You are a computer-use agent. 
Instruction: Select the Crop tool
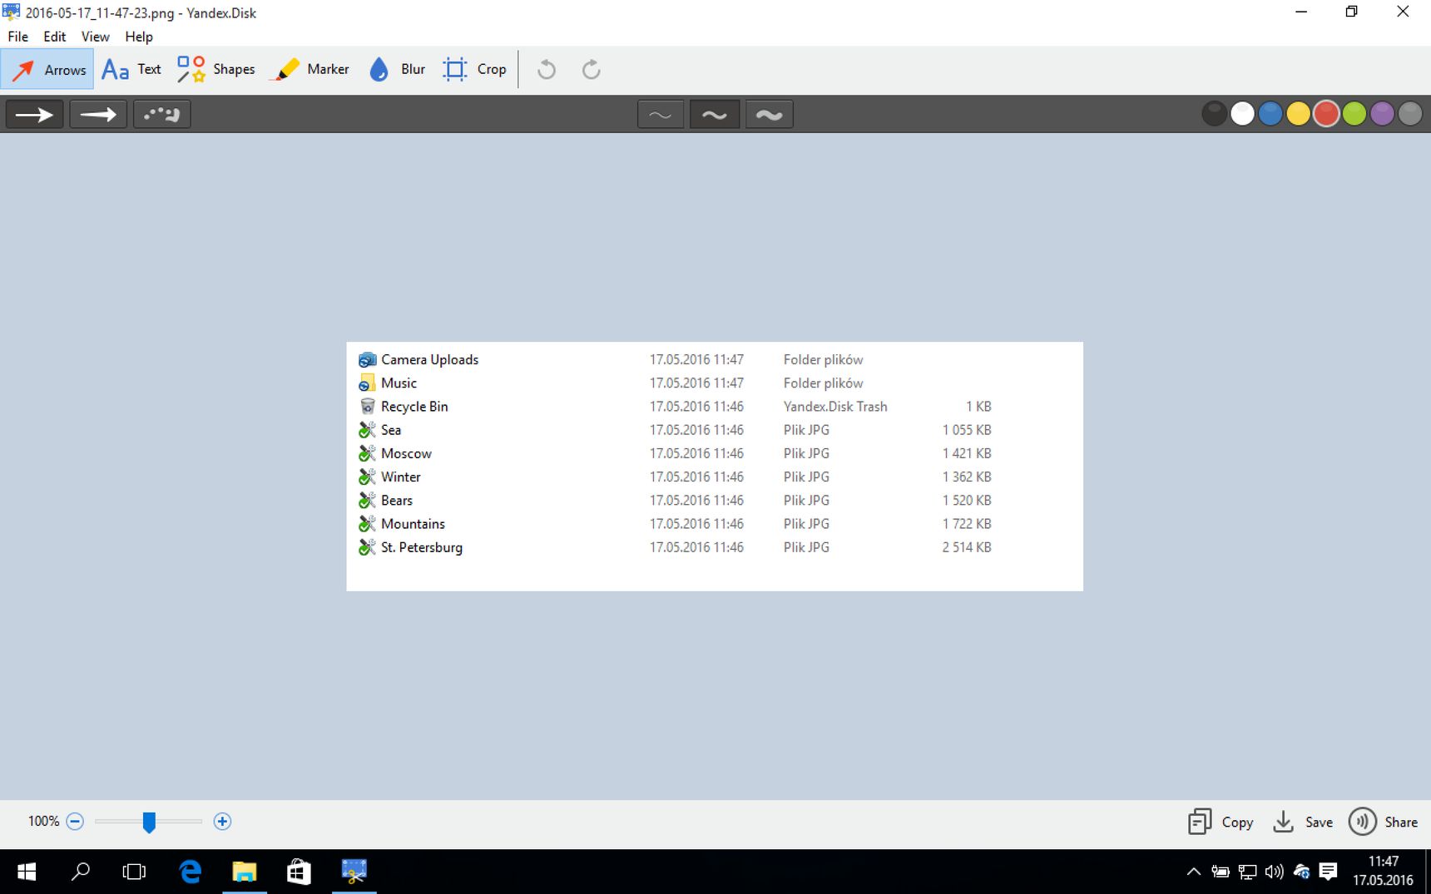coord(474,69)
